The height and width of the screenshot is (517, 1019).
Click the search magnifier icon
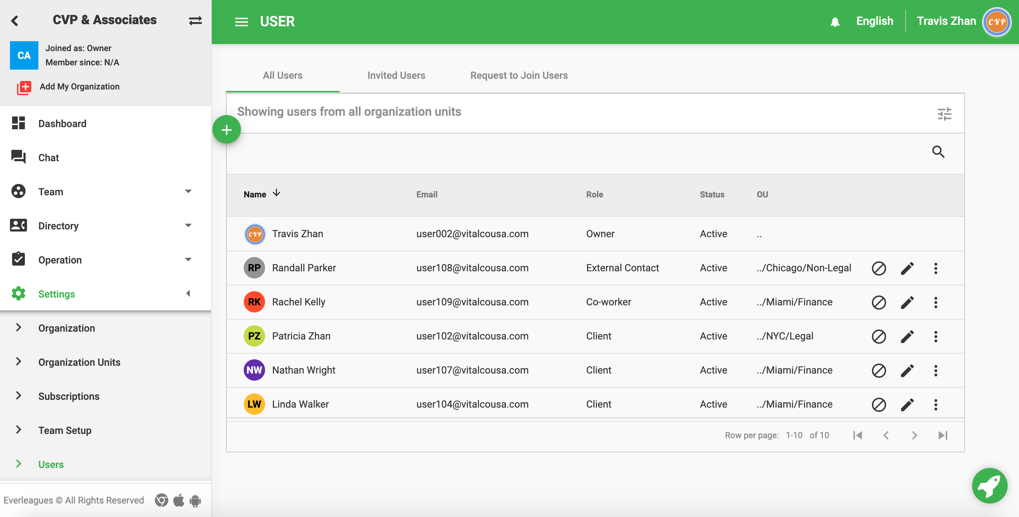point(938,152)
